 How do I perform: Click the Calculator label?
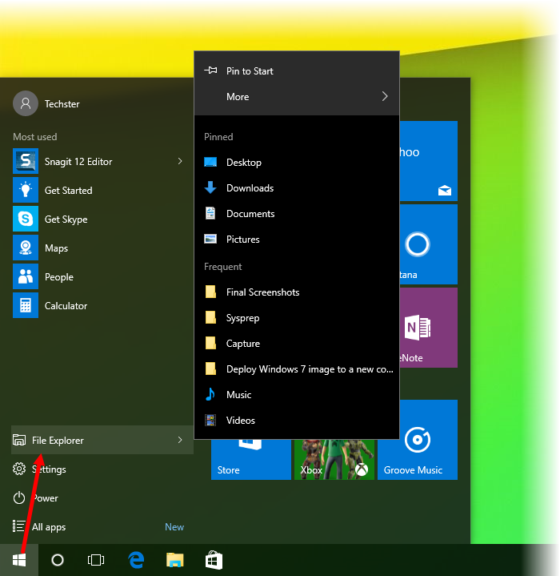[x=66, y=306]
